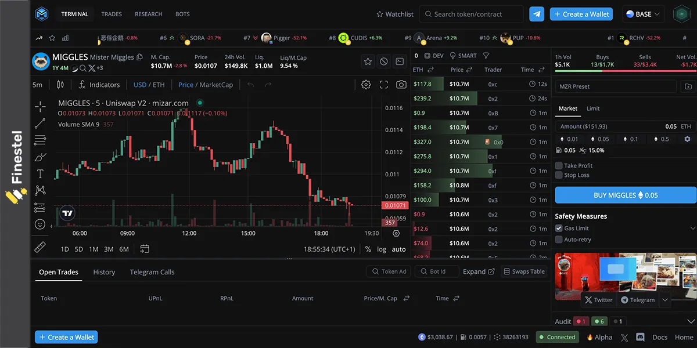Click the Token Ad filter field
Viewport: 697px width, 348px height.
click(389, 271)
